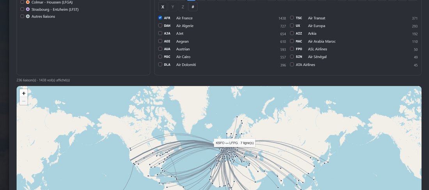
Task: Click the orange Colmar color dot
Action: coord(28,2)
